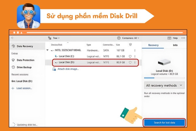
Task: Open options menu for Local Disk (C:)
Action: pos(135,56)
